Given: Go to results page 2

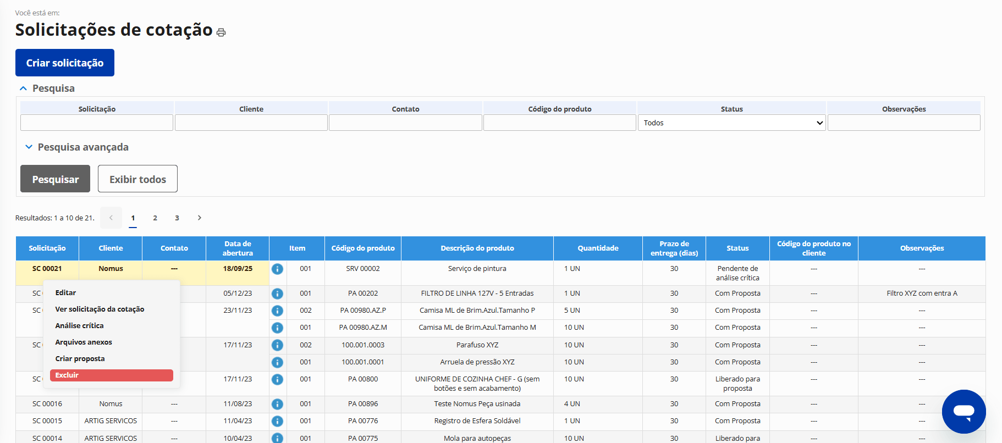Looking at the screenshot, I should pyautogui.click(x=155, y=218).
